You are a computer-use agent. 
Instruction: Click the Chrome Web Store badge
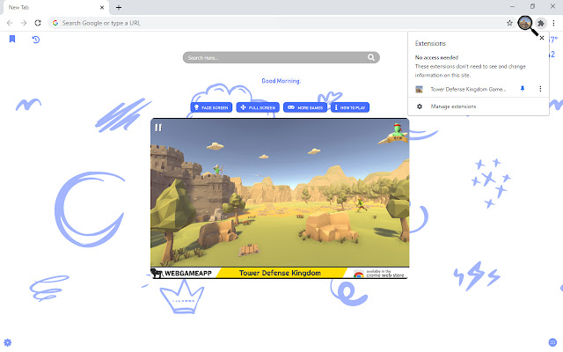[x=379, y=274]
